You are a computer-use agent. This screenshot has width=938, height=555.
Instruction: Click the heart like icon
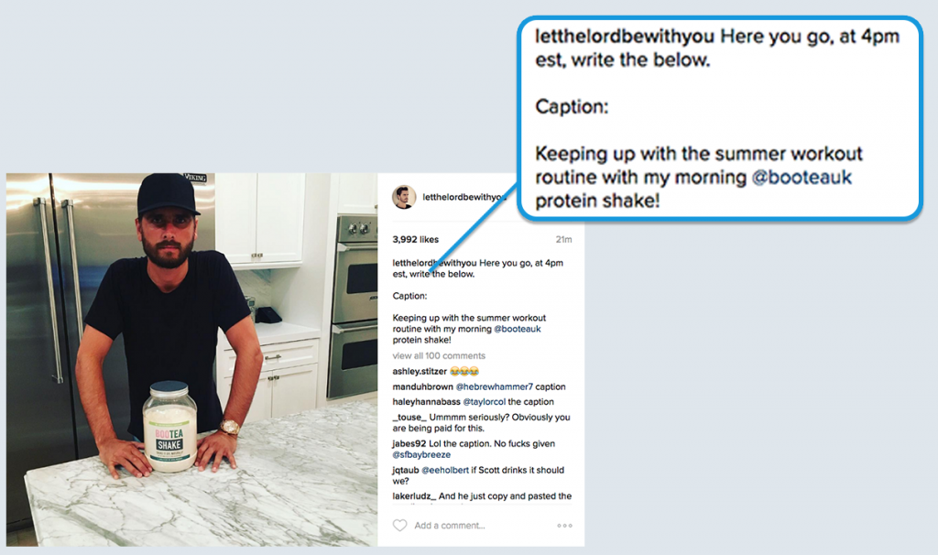tap(399, 525)
